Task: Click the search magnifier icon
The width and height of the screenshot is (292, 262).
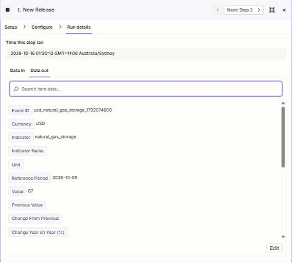Action: pos(16,89)
